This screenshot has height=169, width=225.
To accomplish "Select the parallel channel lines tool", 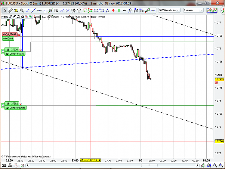I will (68, 10).
